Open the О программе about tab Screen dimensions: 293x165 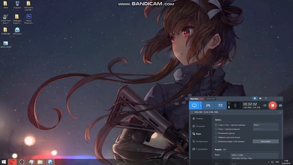(200, 149)
